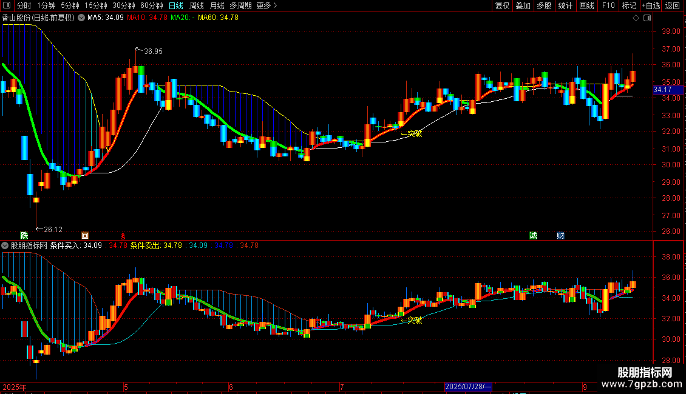Click the 标记 mark button
The image size is (686, 394).
[x=629, y=5]
